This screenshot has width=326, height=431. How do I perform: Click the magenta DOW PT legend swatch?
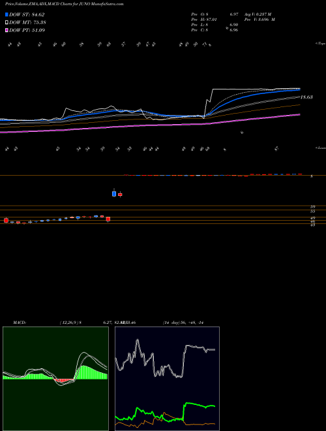[x=7, y=30]
